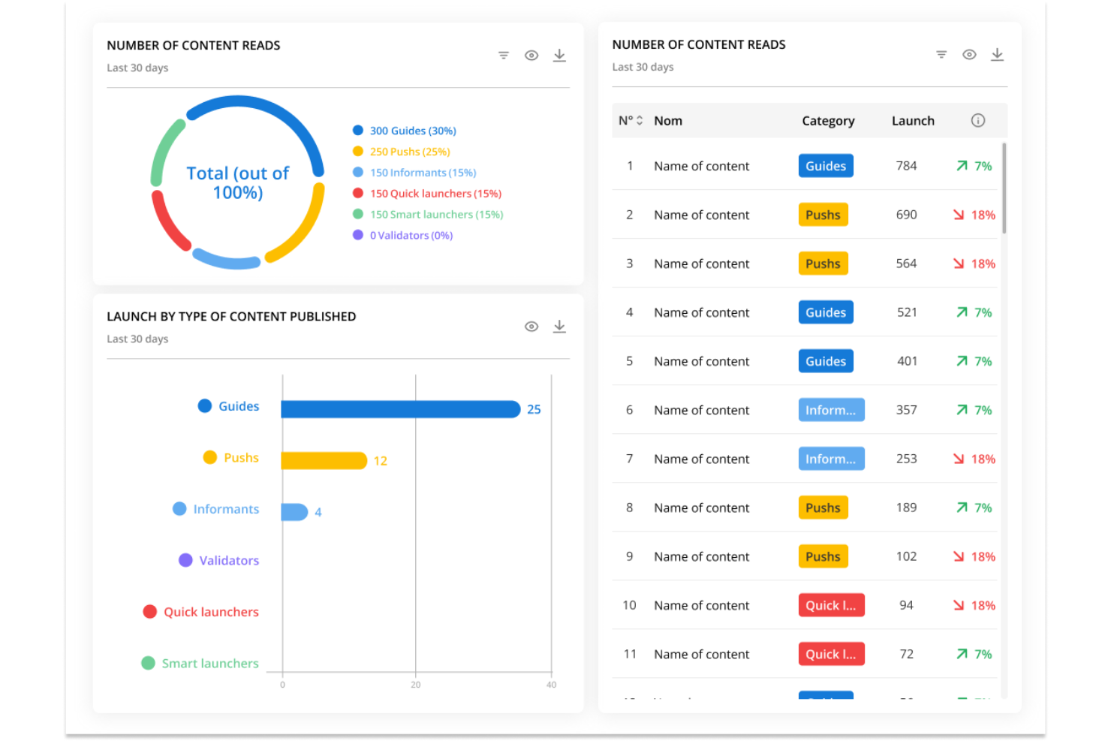Click the Category column header

(828, 121)
